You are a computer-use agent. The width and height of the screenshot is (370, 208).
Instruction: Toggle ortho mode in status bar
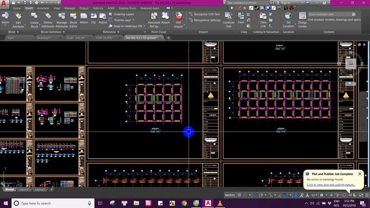pos(255,195)
